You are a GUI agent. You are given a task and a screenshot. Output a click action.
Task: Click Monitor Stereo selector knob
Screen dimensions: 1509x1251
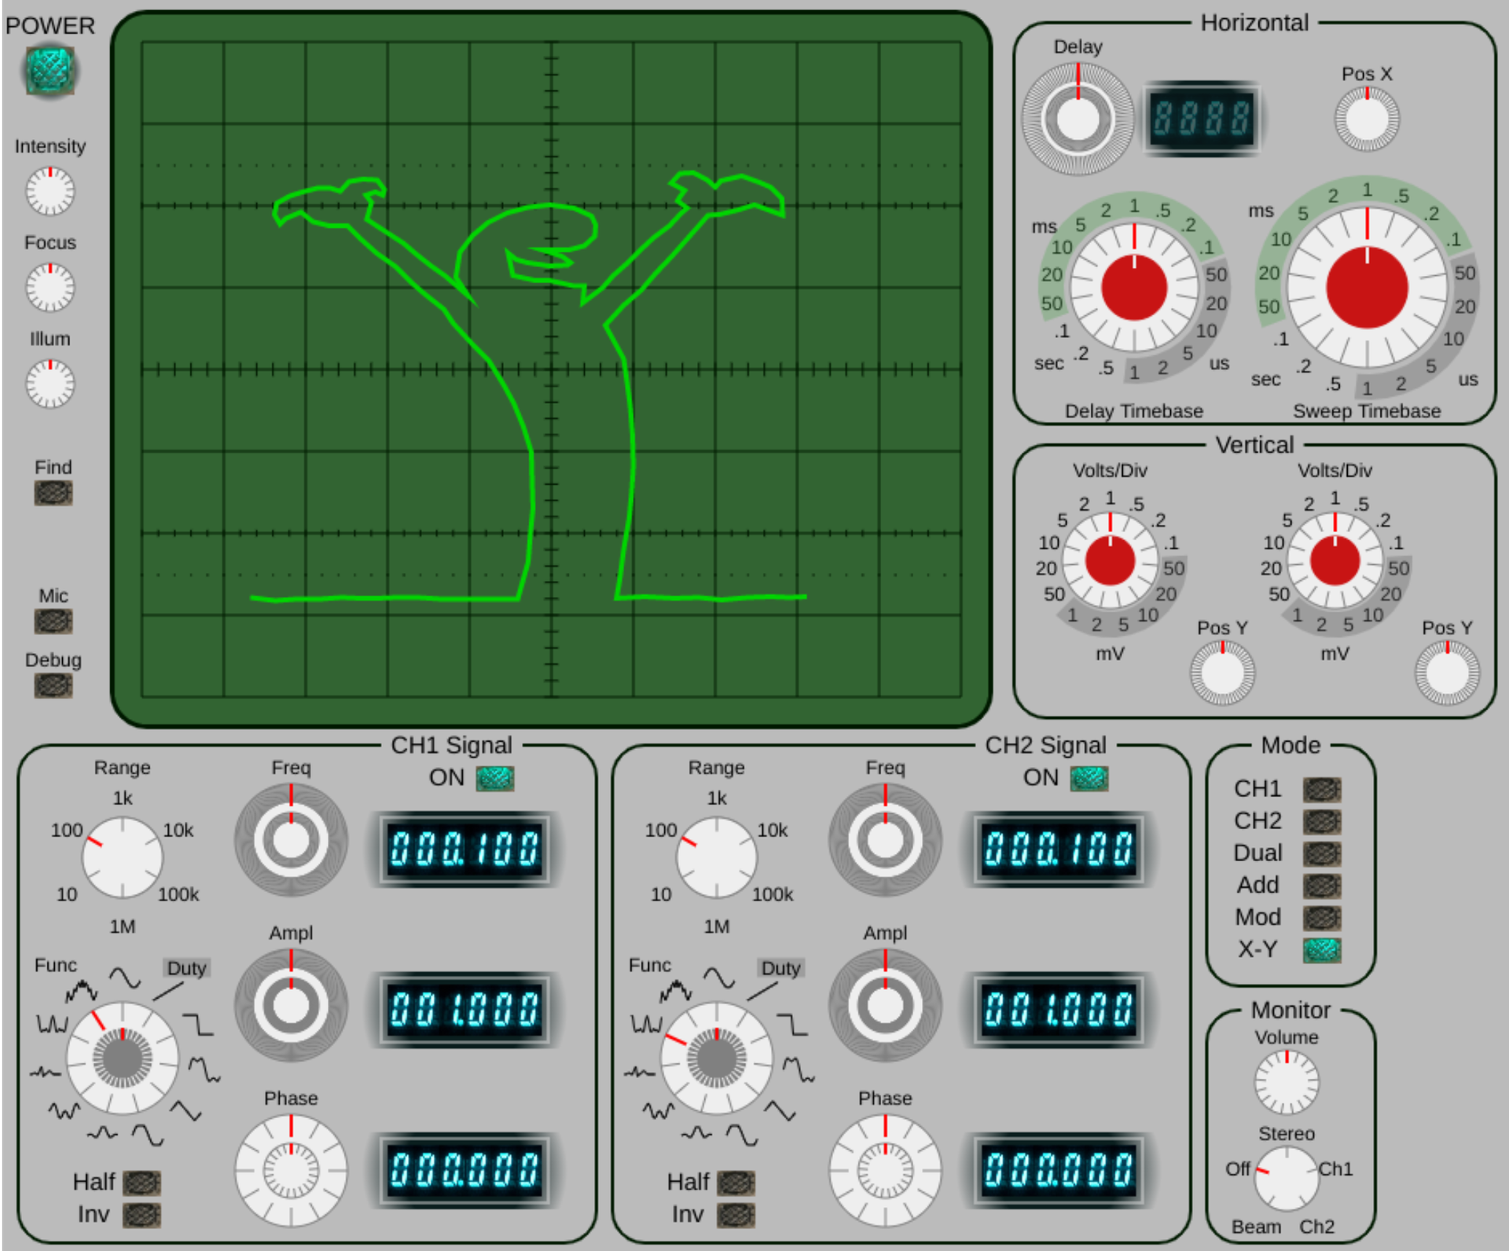click(1286, 1178)
